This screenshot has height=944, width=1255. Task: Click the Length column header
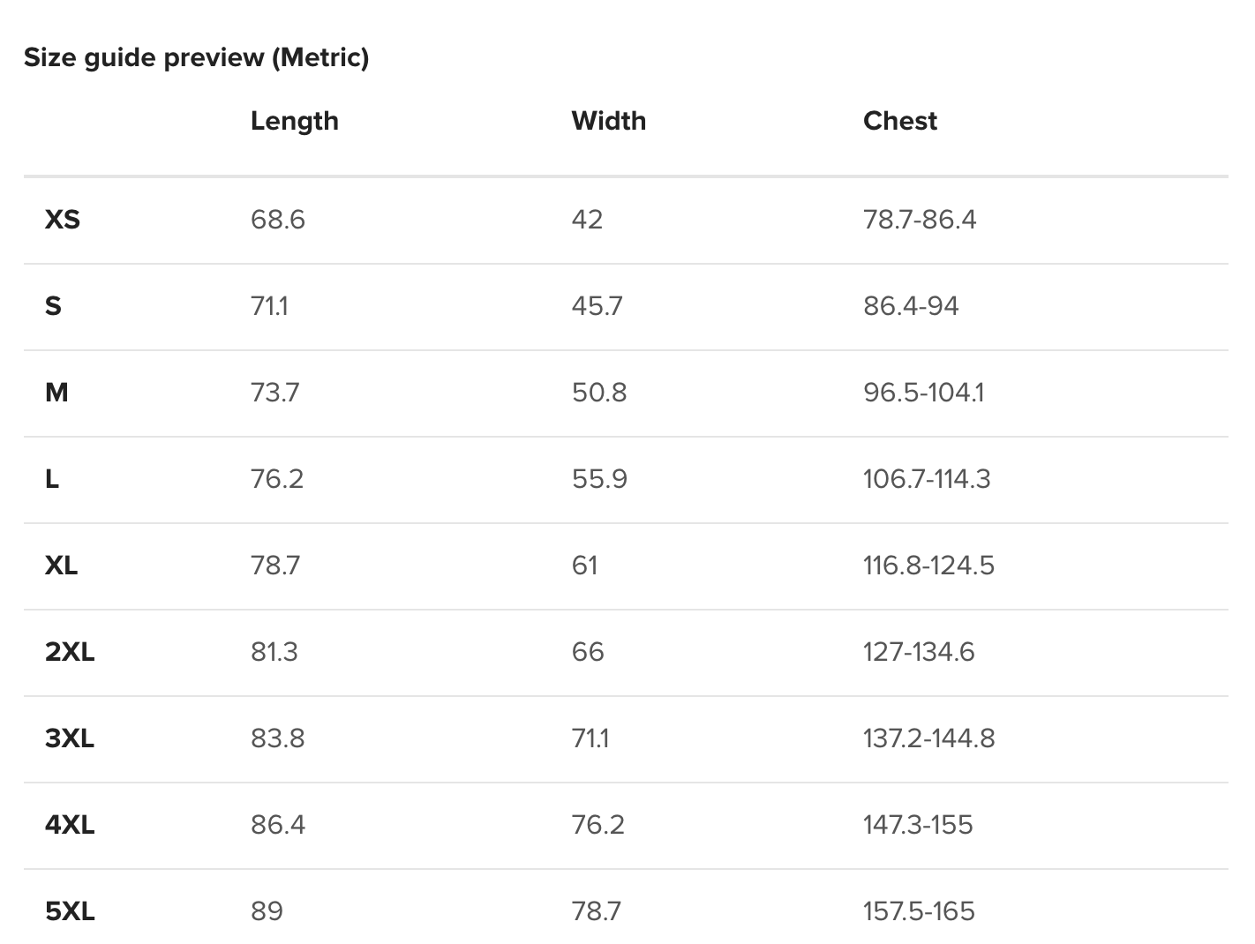294,121
